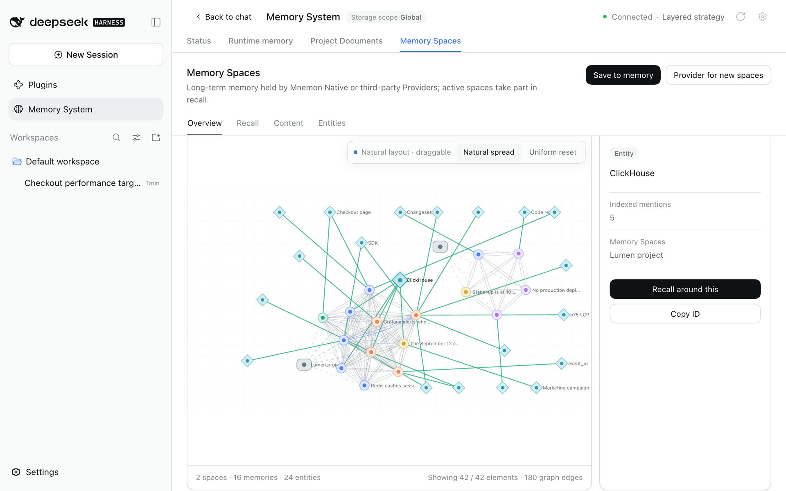Select the Stand-up memory node
The image size is (786, 491).
[465, 292]
